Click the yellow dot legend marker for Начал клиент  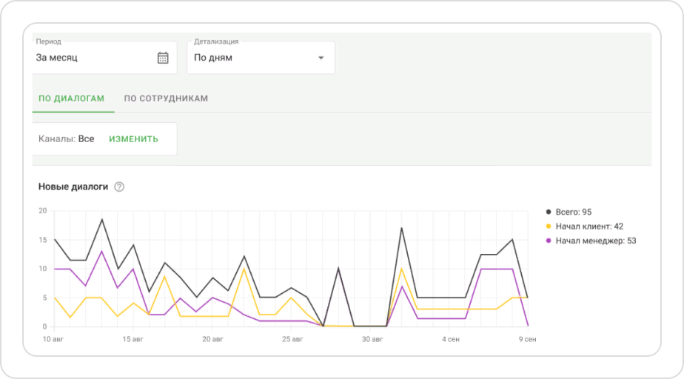549,227
